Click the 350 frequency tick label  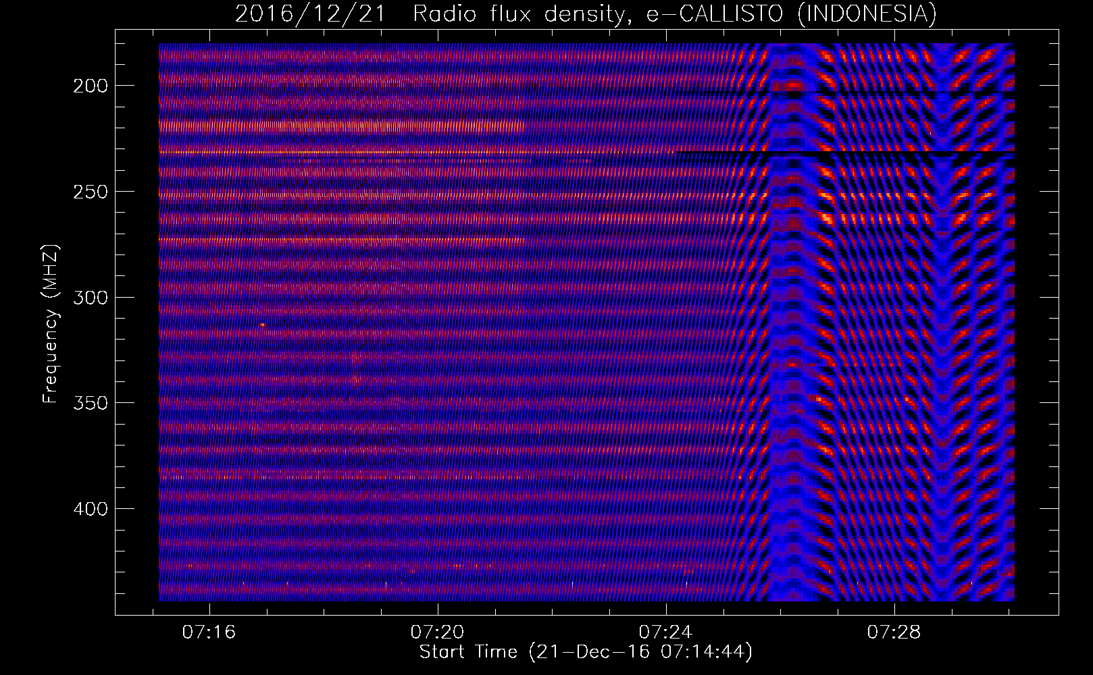point(90,403)
